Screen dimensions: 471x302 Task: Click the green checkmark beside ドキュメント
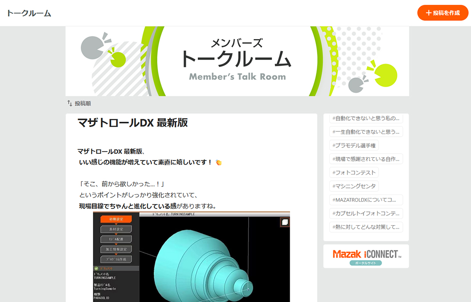(96, 268)
